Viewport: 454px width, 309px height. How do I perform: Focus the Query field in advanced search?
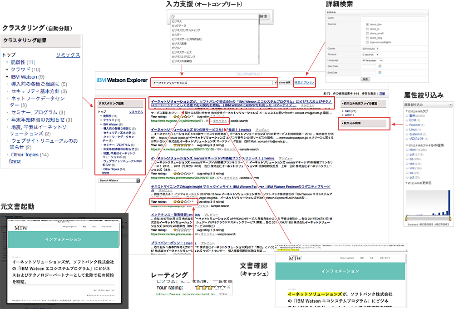click(x=394, y=18)
